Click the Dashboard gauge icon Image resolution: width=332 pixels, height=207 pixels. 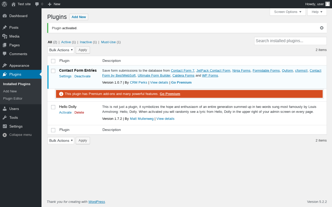coord(5,16)
